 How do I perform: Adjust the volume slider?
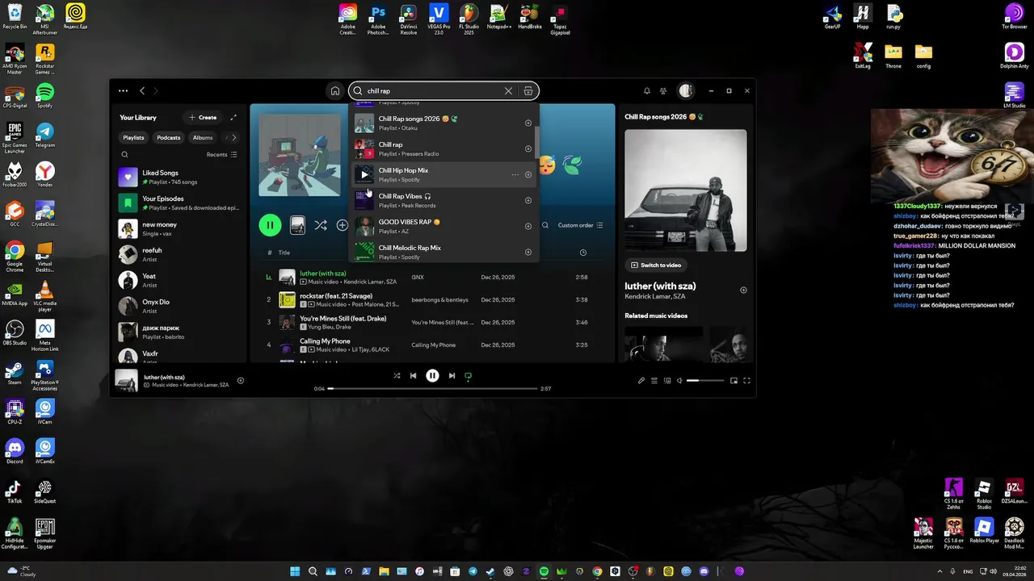coord(705,381)
